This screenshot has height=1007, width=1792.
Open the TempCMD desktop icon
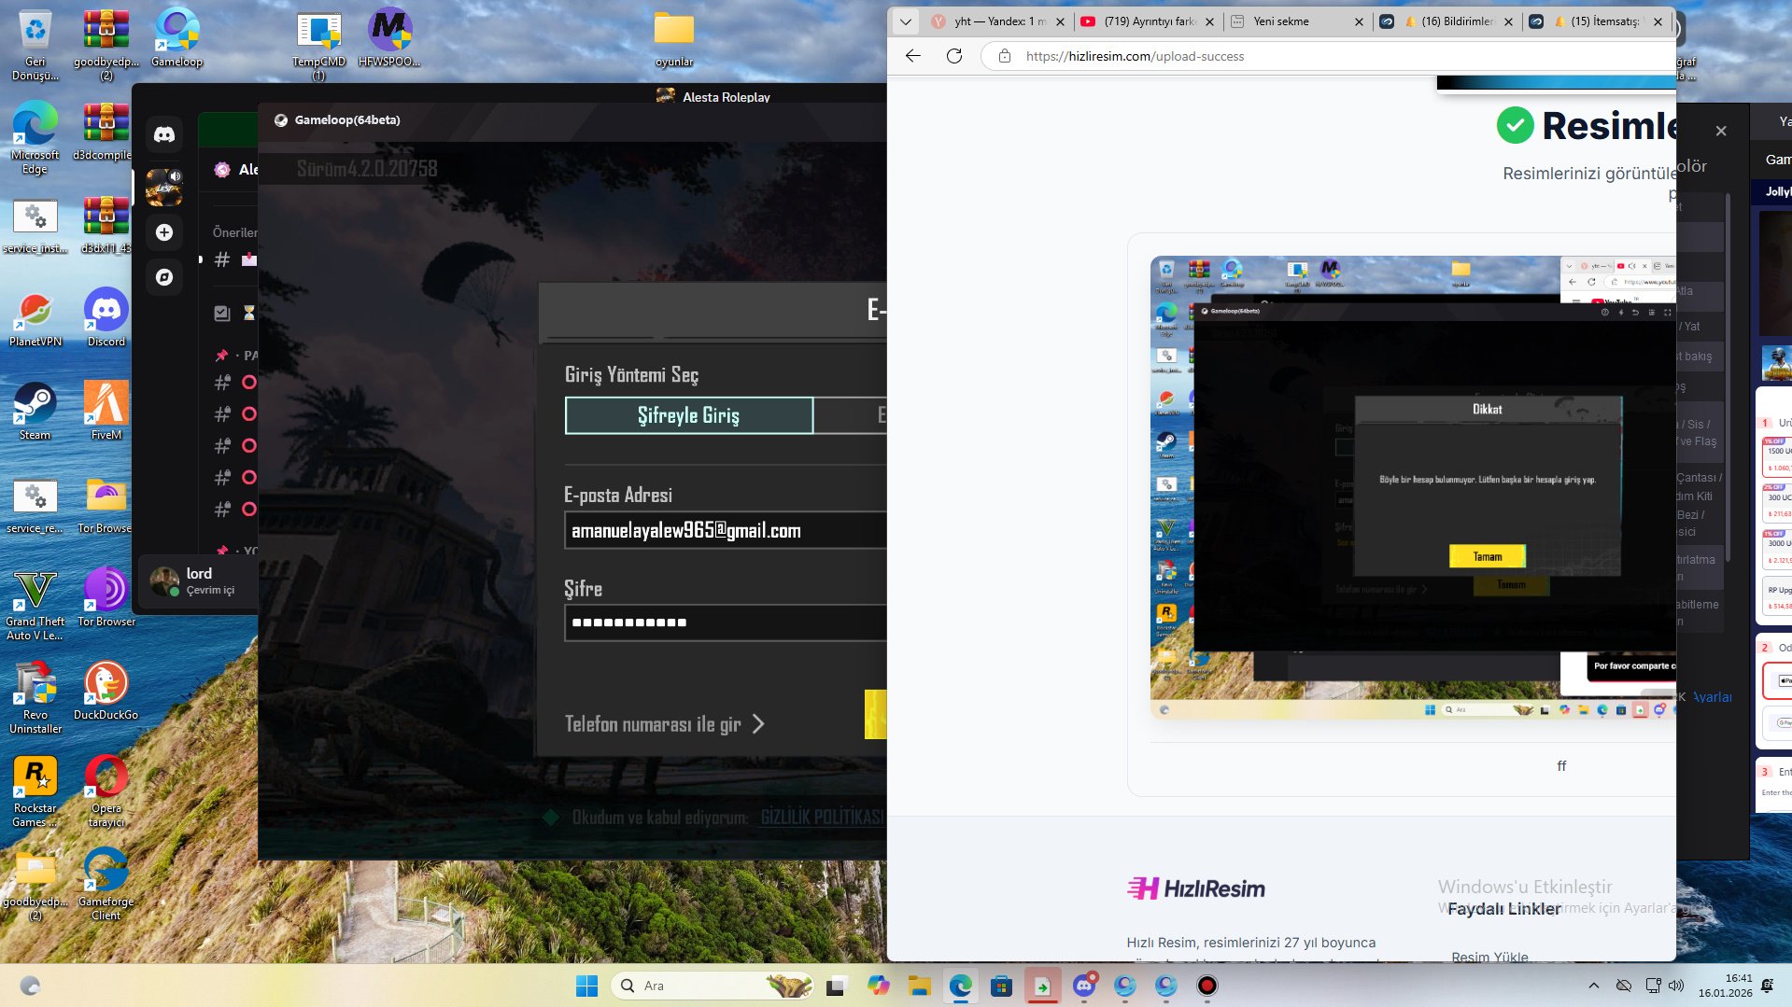pos(318,45)
